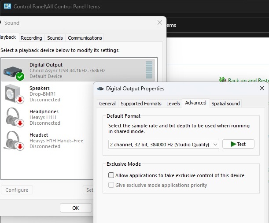Click the OK button in Sound dialog
The width and height of the screenshot is (269, 223).
76,208
